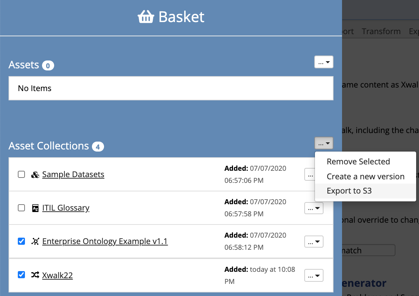Open the Xwalk22 actions dropdown
The width and height of the screenshot is (419, 296).
coord(314,275)
